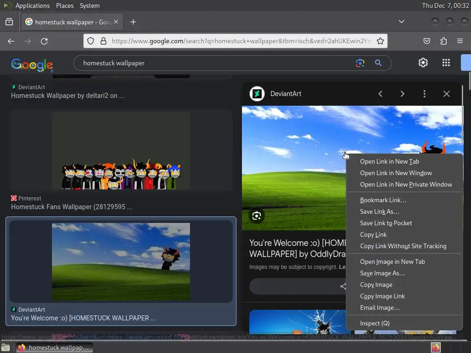Screen dimensions: 471x353
Task: Open the Applications menu
Action: (33, 6)
